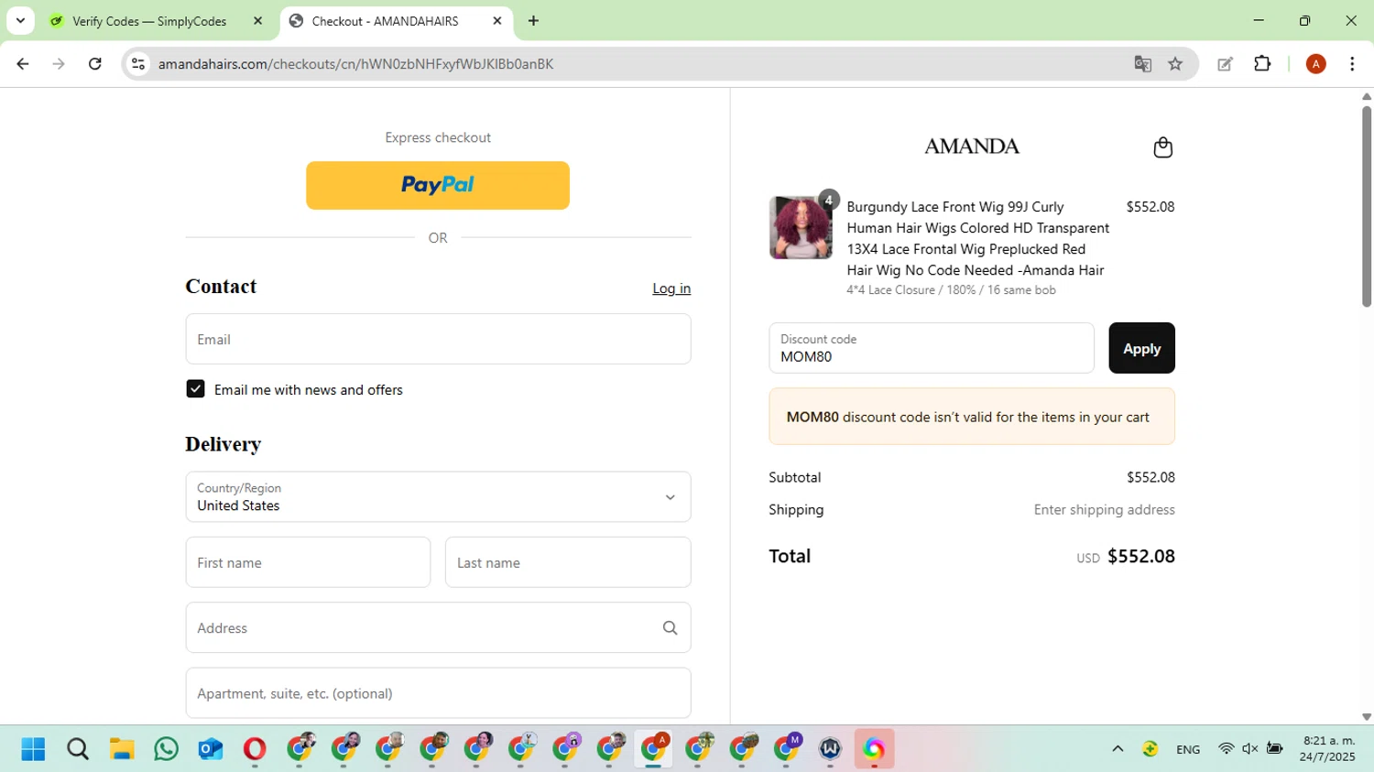Show hidden system tray icons
This screenshot has width=1374, height=772.
[x=1118, y=749]
